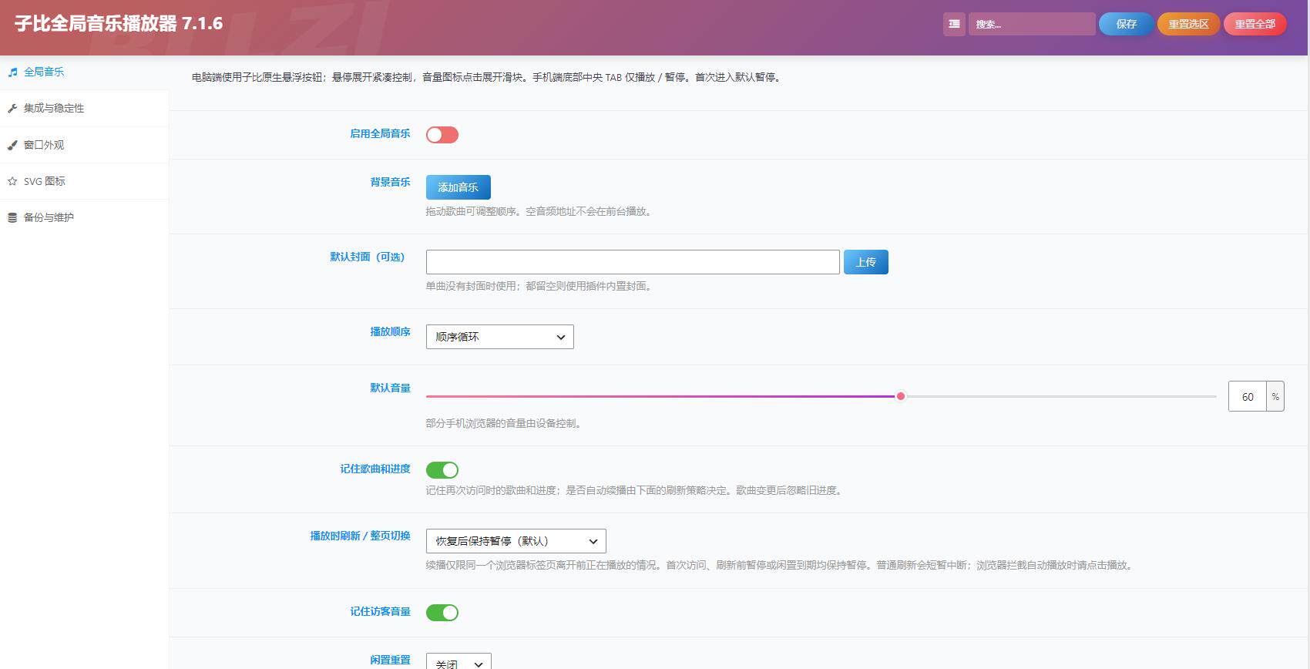Switch to the 窗口外观 tab
The image size is (1310, 669).
[84, 145]
